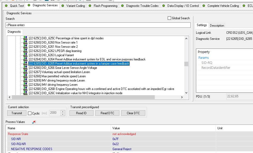Decrease cyclic interval with down spinner arrow
This screenshot has width=253, height=153.
pyautogui.click(x=63, y=114)
